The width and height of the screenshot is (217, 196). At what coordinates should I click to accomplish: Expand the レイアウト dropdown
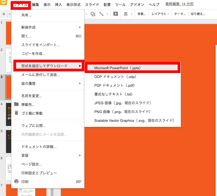(x=160, y=14)
